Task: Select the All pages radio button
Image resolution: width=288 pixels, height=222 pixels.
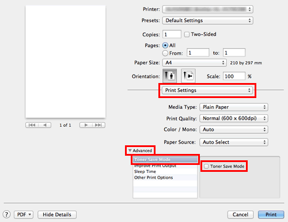Action: (x=165, y=46)
